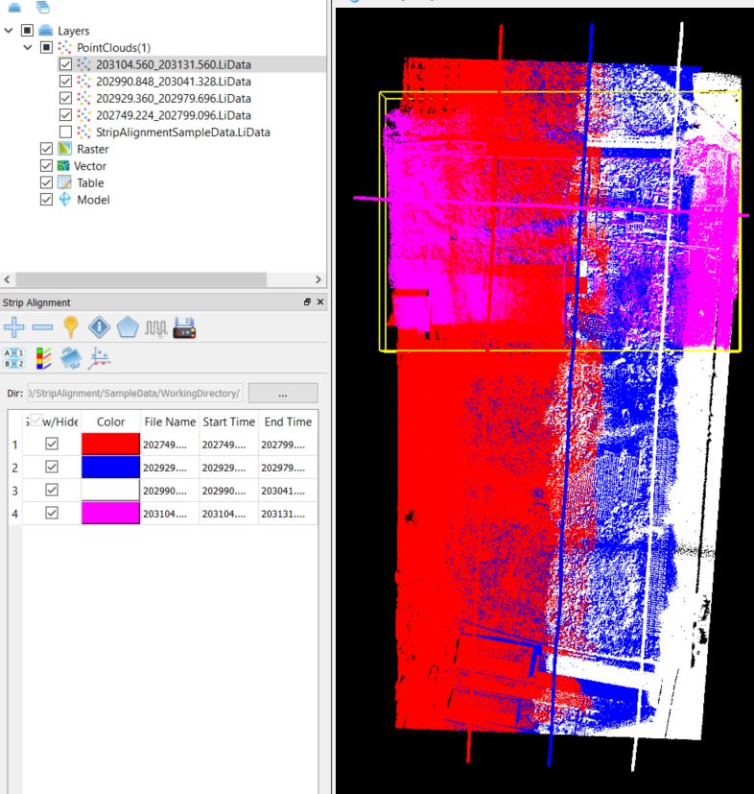Open the colored bars legend icon
Screen dimensions: 754x794
[x=43, y=358]
